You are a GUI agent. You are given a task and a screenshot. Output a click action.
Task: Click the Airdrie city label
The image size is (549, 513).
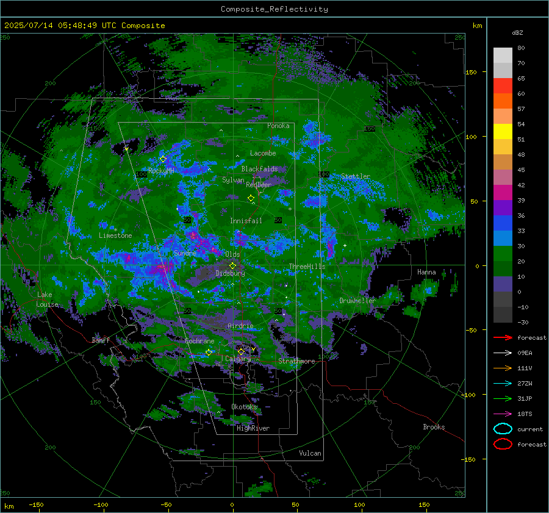coord(240,326)
